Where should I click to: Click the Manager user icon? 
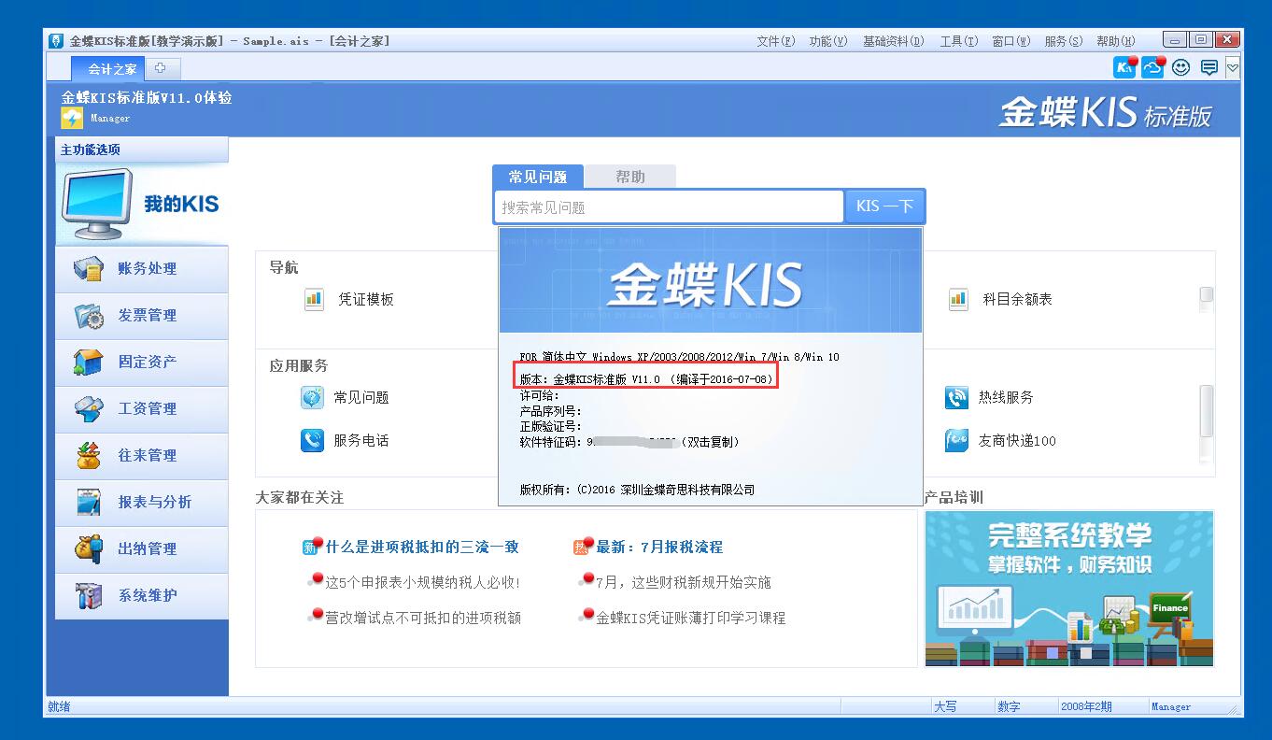(x=72, y=119)
